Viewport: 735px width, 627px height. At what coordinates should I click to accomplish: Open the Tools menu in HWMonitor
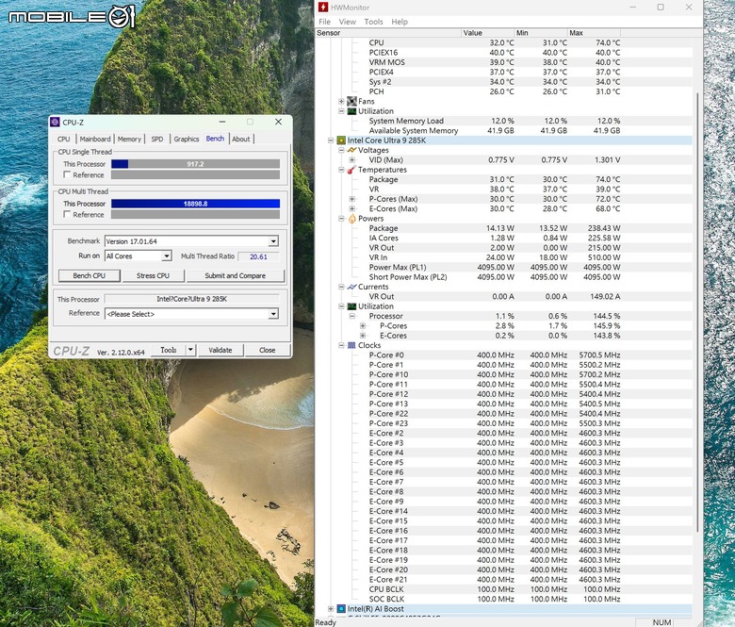[x=373, y=22]
